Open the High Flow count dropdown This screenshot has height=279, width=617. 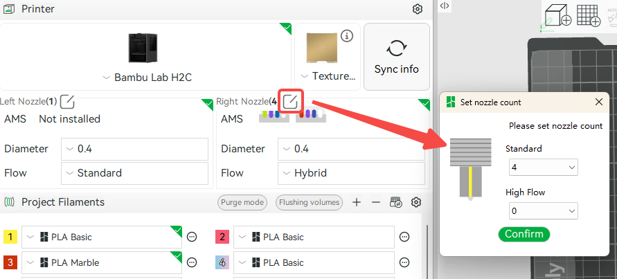543,211
